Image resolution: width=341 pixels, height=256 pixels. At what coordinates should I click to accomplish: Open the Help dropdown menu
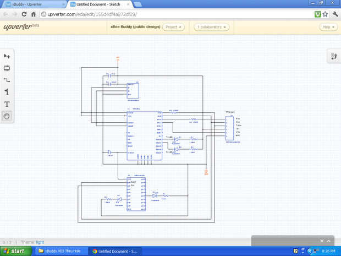[x=328, y=27]
